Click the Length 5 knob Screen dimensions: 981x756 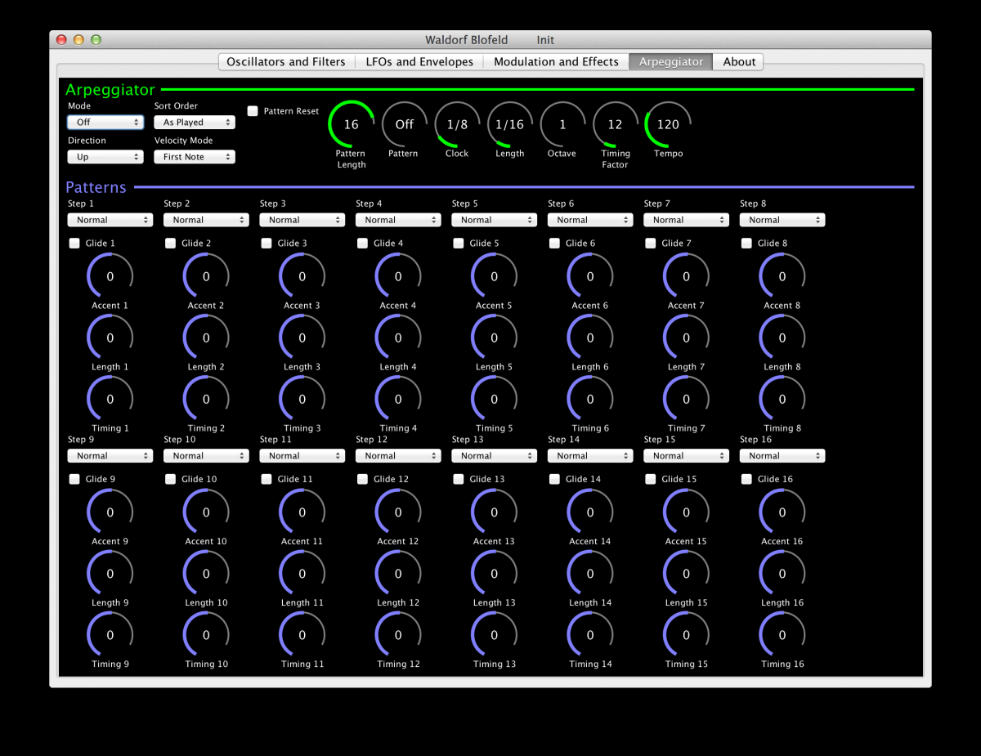tap(494, 338)
